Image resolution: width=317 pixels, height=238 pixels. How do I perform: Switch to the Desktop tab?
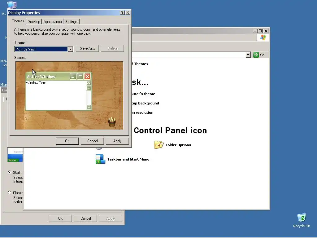point(34,22)
